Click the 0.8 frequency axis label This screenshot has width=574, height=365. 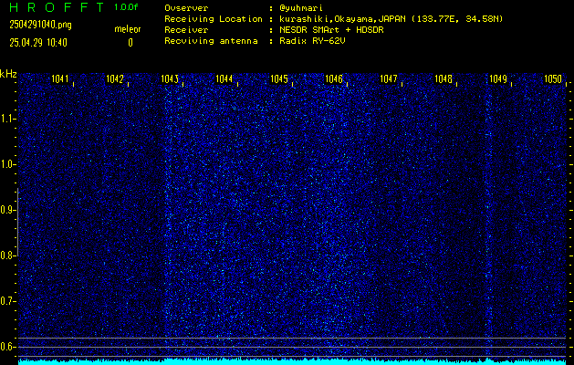pos(6,255)
